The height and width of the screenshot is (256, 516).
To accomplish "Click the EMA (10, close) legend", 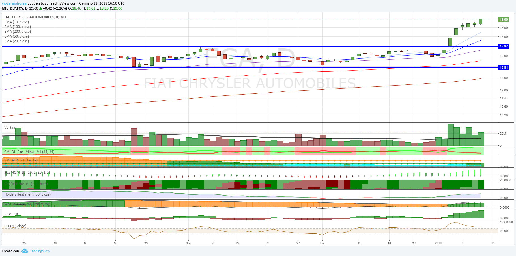I will 16,22.
